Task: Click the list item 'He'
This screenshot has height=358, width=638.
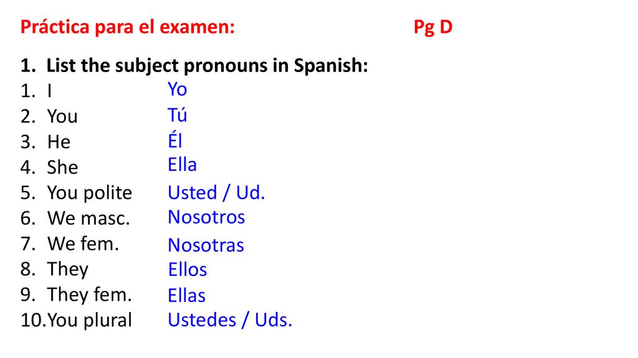Action: coord(59,142)
